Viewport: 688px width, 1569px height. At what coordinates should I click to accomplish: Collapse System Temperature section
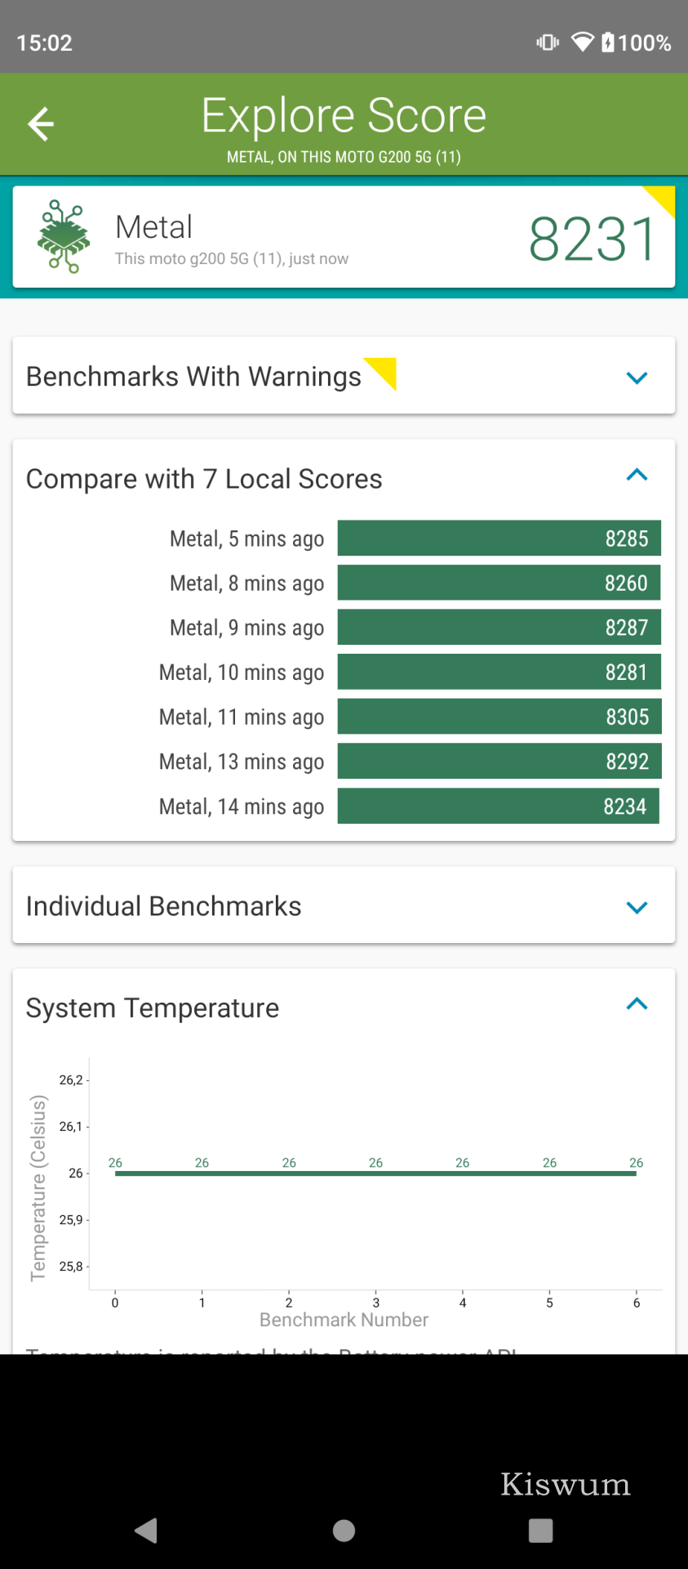[x=637, y=1004]
